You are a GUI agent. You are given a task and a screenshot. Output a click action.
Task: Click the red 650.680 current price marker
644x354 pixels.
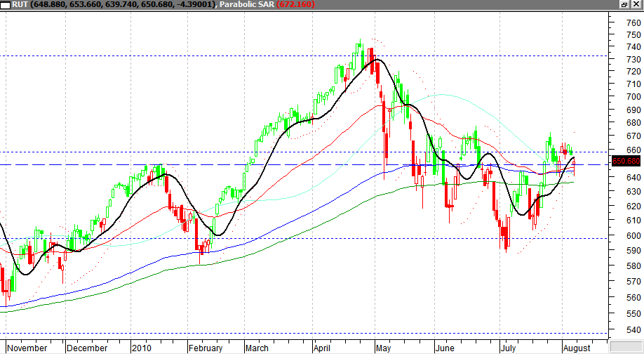tap(626, 161)
